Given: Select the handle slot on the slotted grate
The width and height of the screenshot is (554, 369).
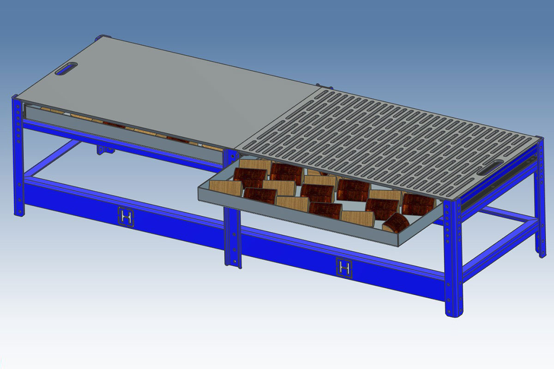Looking at the screenshot, I should coord(492,167).
